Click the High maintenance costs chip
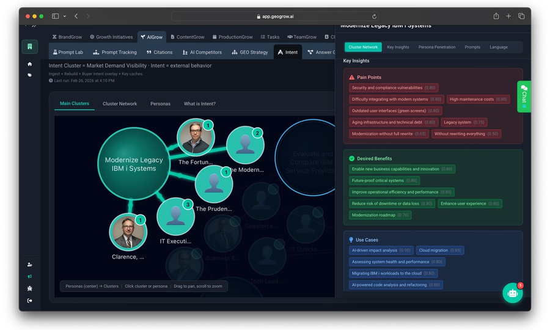Viewport: 550px width, 330px height. click(x=478, y=99)
